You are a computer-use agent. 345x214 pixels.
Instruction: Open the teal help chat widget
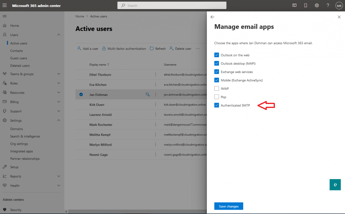335,185
